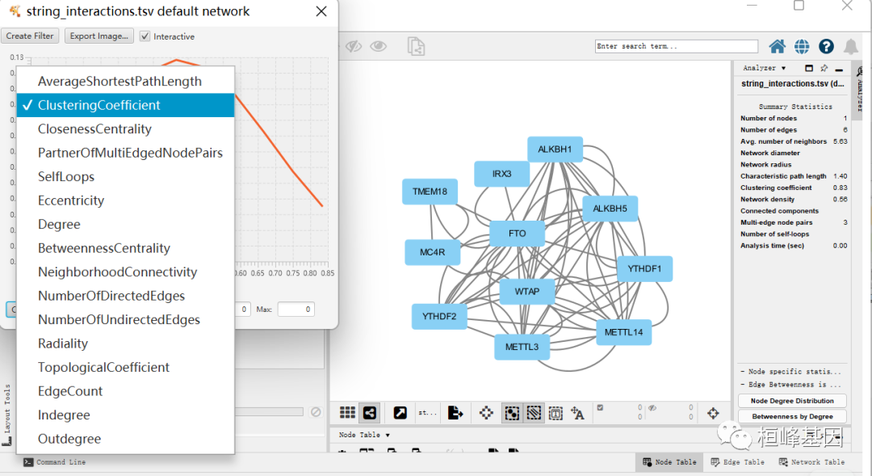Choose EdgeCount option
The image size is (872, 476).
click(126, 391)
